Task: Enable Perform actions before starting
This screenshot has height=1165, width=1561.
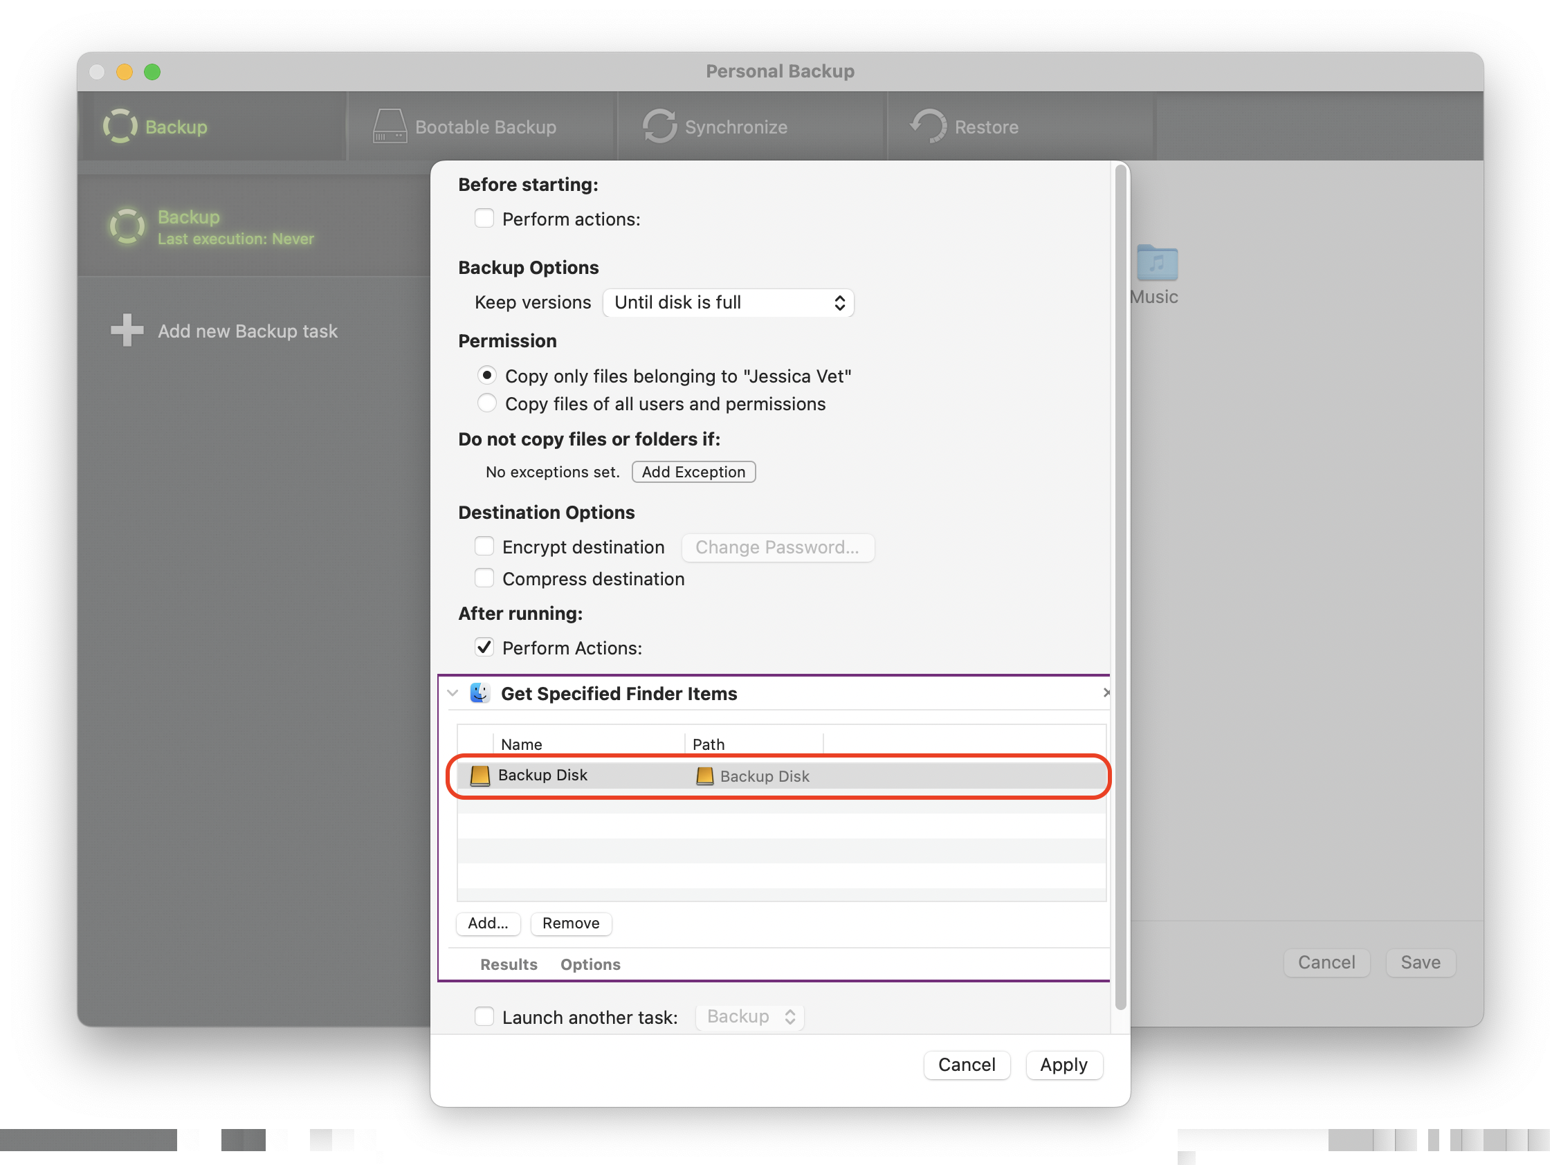Action: (484, 219)
